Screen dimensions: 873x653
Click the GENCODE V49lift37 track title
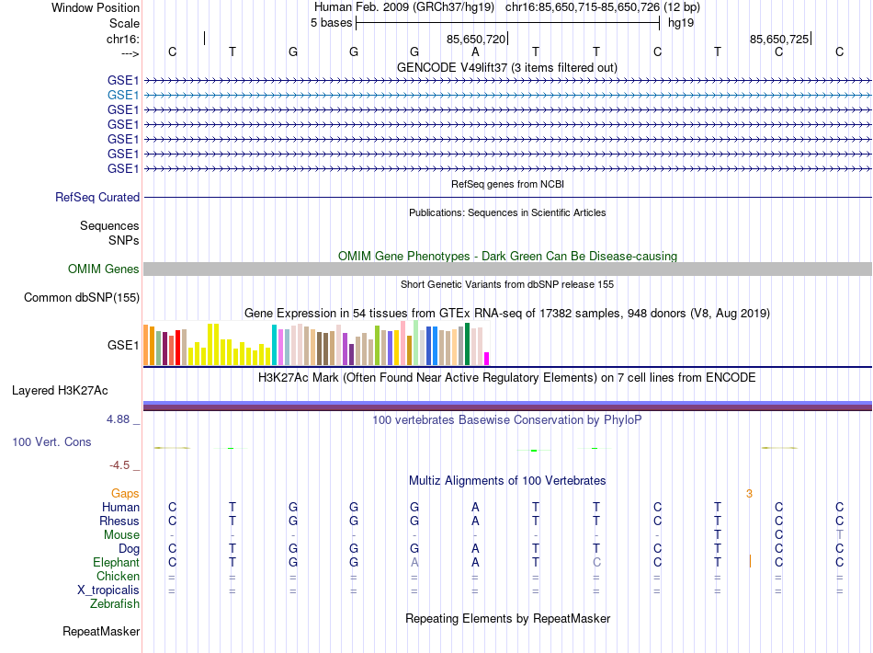506,67
